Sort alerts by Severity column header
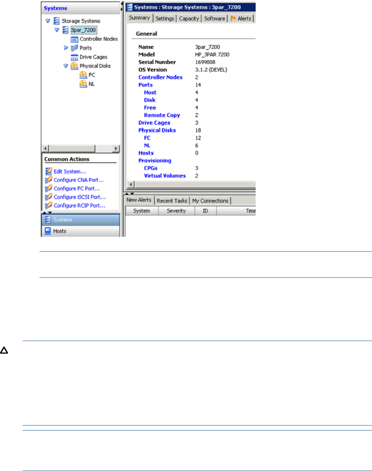The width and height of the screenshot is (372, 471). click(x=176, y=211)
